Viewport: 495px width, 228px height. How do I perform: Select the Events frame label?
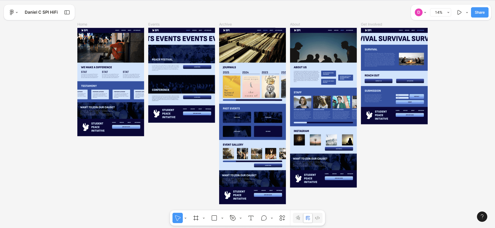click(x=154, y=25)
